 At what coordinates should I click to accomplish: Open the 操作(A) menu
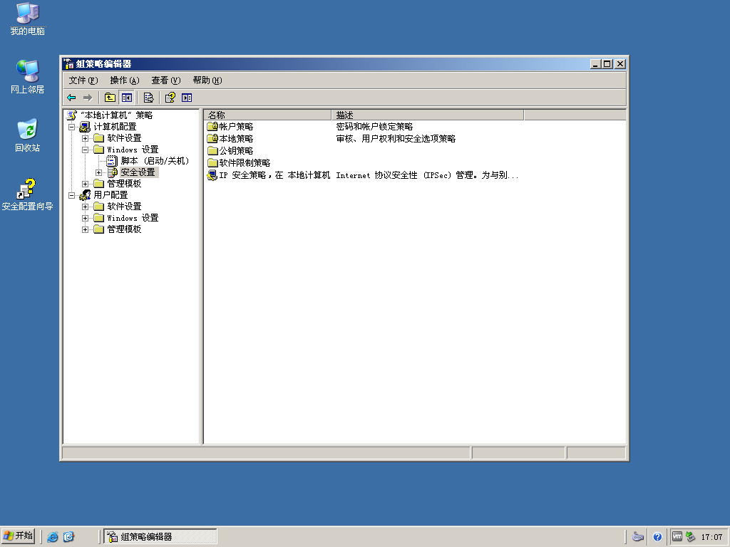[x=124, y=80]
